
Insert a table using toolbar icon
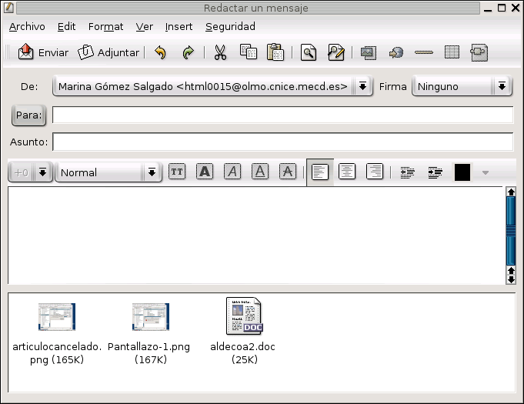point(452,53)
